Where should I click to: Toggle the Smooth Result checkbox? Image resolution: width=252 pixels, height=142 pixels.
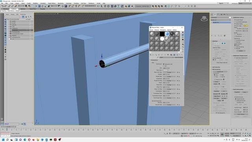[x=235, y=20]
